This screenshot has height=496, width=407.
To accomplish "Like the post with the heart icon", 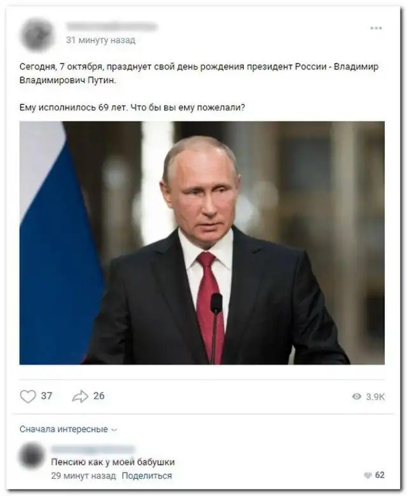I will 28,396.
